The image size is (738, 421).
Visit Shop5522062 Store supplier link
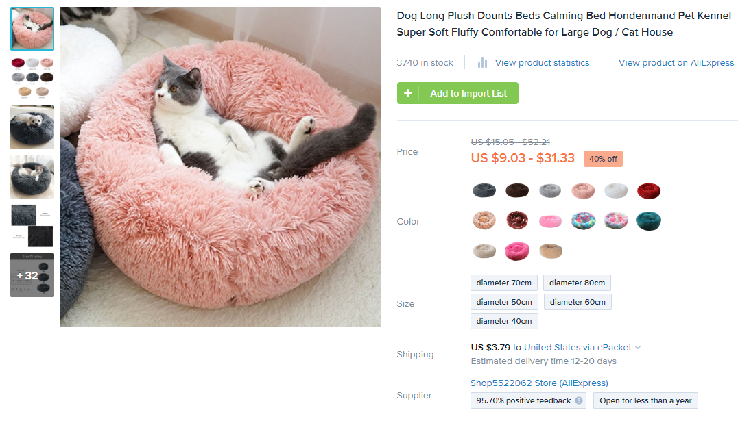pyautogui.click(x=539, y=383)
